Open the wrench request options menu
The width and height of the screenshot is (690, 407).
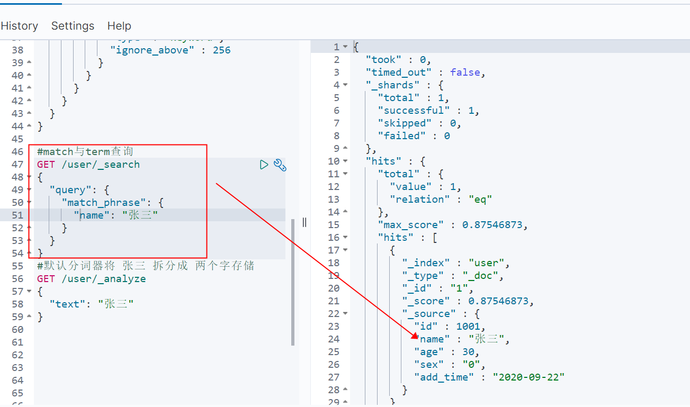(280, 165)
